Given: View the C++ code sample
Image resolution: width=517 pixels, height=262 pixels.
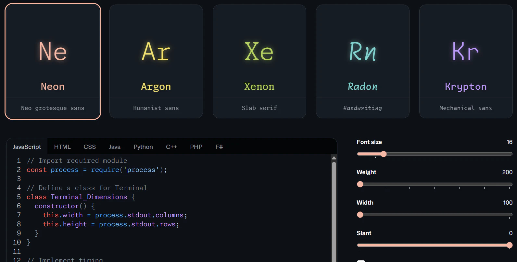Looking at the screenshot, I should 171,147.
